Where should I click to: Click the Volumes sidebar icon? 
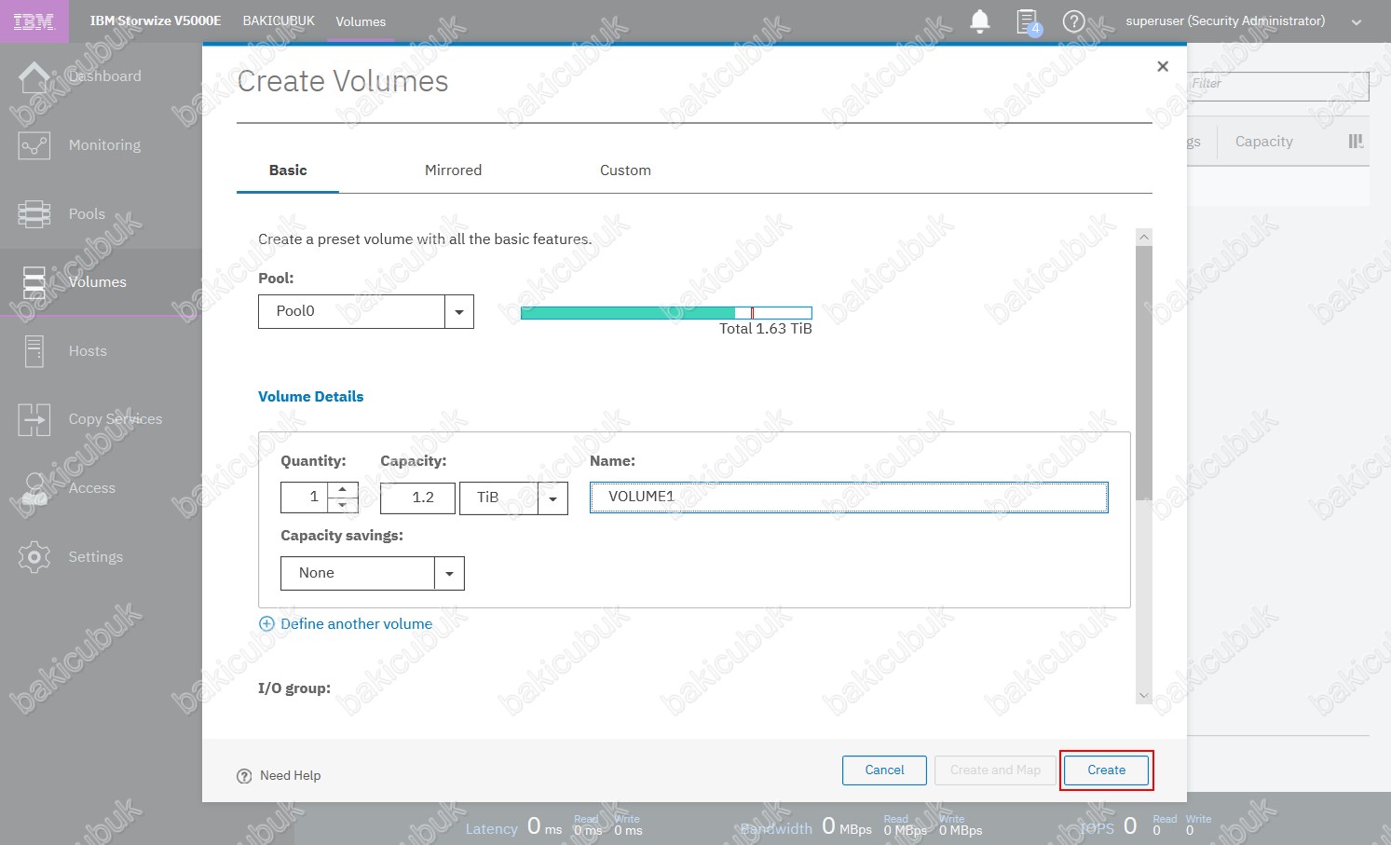coord(34,282)
